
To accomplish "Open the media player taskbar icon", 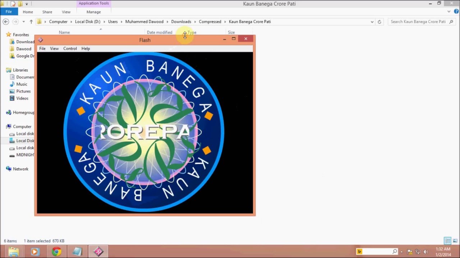I will 35,252.
